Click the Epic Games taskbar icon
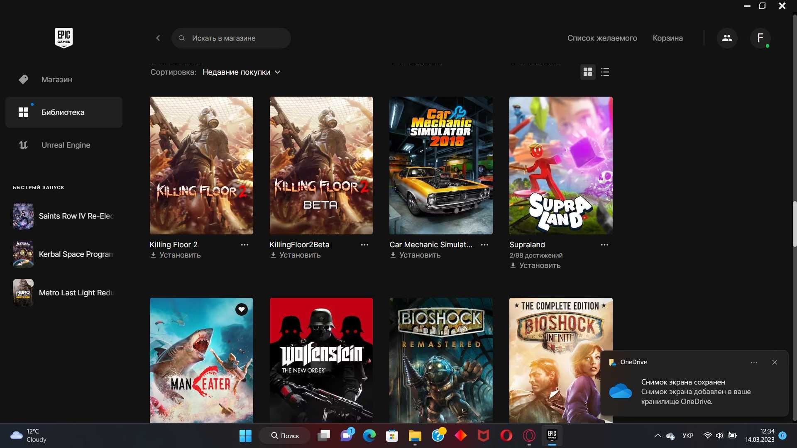Image resolution: width=797 pixels, height=448 pixels. (552, 436)
